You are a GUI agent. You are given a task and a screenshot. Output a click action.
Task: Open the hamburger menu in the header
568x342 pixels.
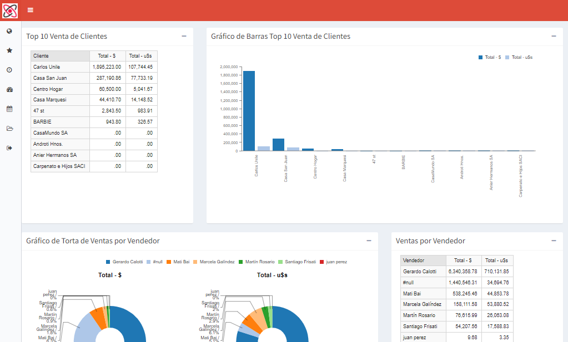pyautogui.click(x=31, y=10)
